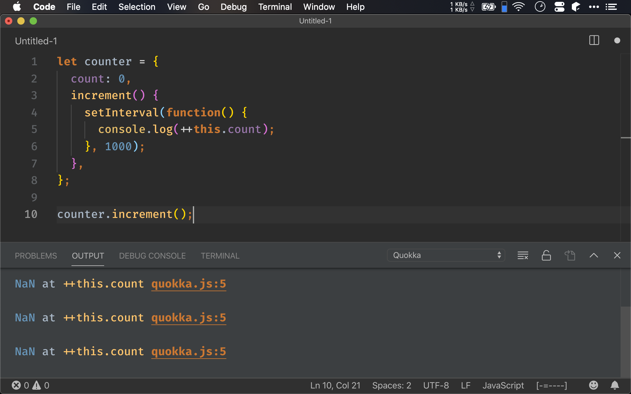Click the split editor icon

coord(594,40)
